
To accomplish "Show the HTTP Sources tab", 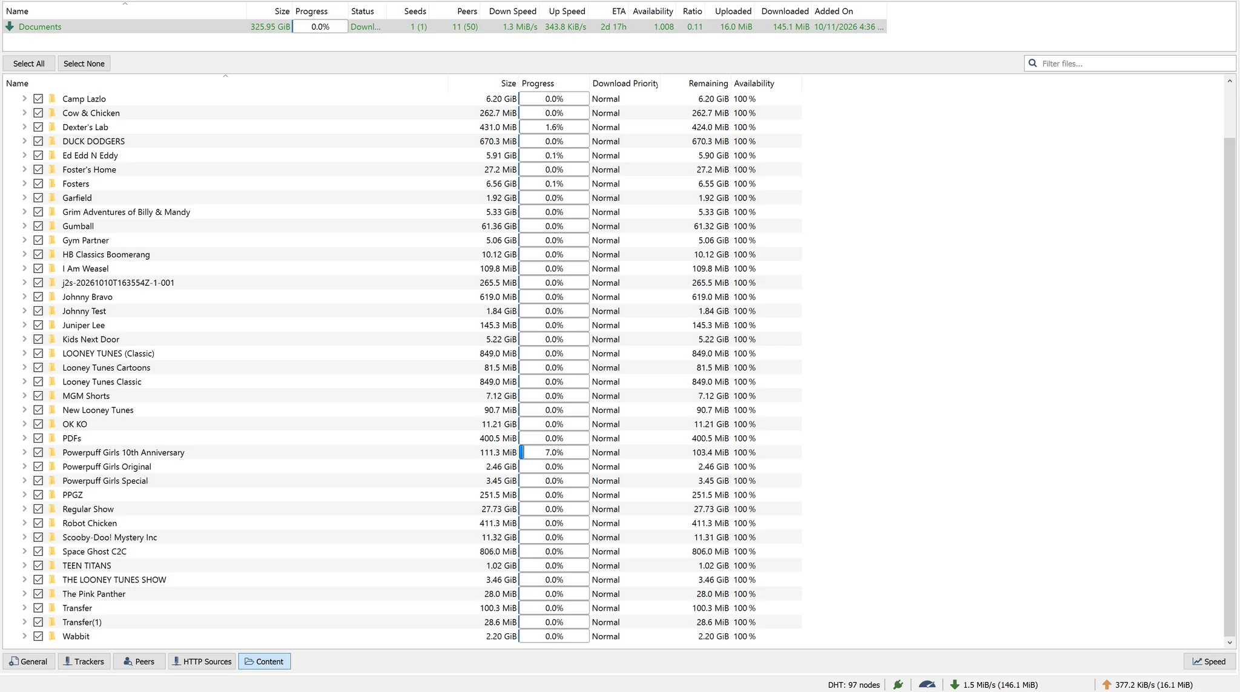I will coord(202,661).
